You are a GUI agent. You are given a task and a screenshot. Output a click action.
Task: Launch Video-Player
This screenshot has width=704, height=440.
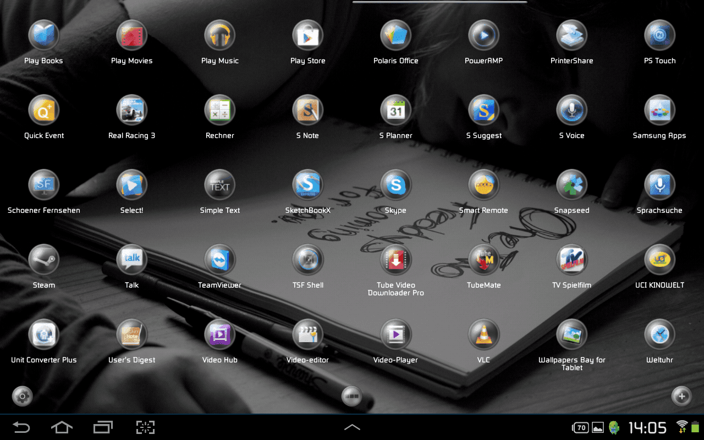[396, 335]
